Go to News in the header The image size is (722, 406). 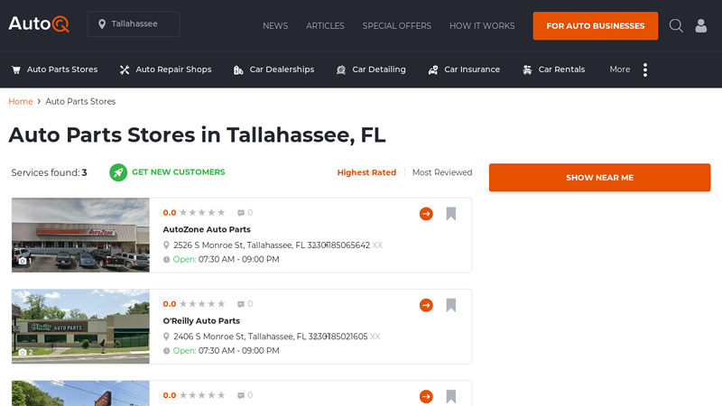tap(275, 26)
